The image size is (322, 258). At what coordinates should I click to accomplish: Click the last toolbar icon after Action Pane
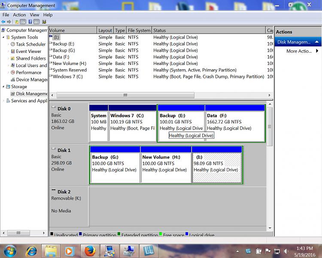tap(44, 21)
